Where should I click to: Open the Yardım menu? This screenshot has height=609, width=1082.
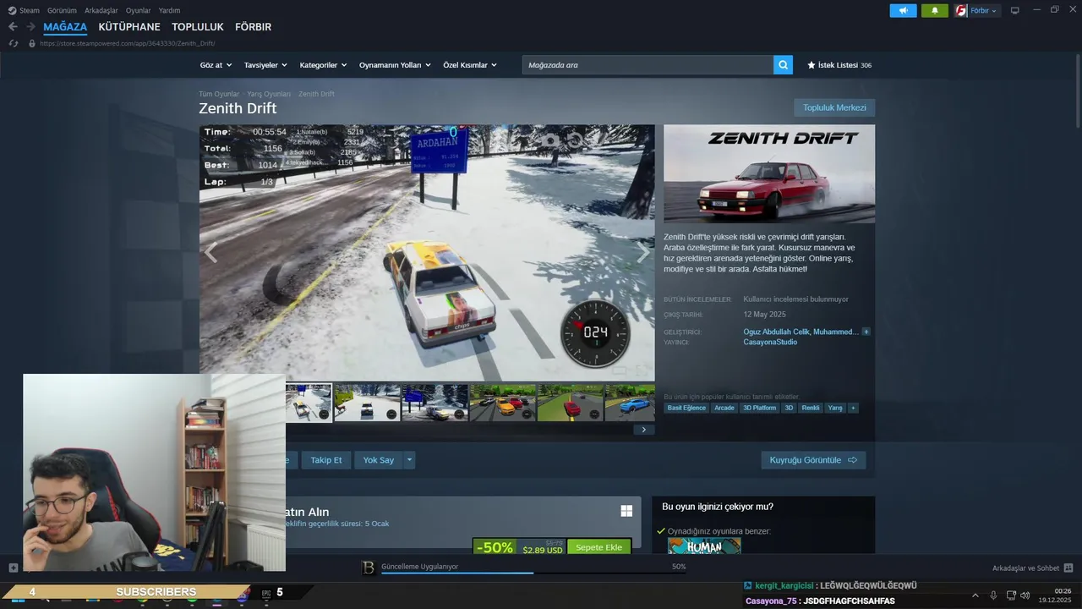tap(169, 10)
